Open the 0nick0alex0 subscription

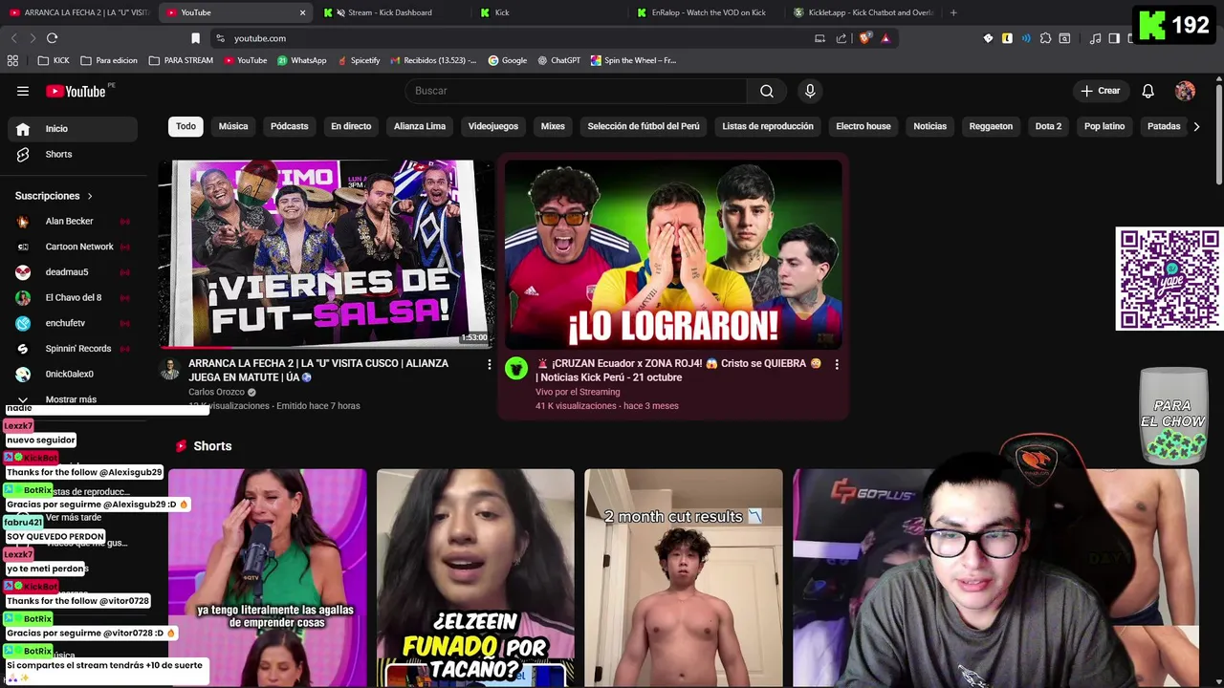pos(73,374)
